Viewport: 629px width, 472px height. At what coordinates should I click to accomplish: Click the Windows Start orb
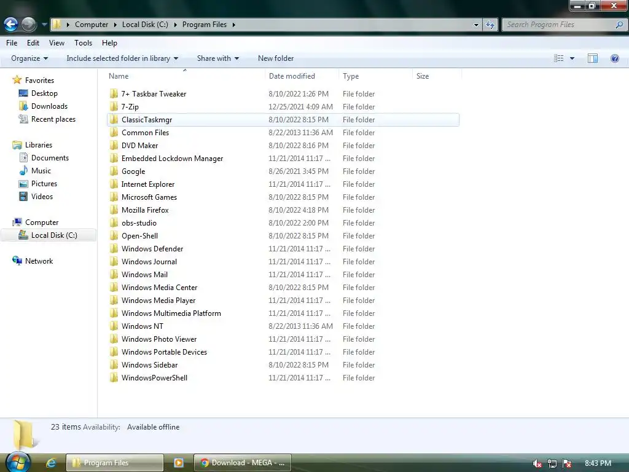tap(18, 462)
